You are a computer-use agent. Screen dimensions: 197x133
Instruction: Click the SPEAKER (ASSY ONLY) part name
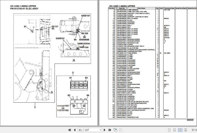136,46
